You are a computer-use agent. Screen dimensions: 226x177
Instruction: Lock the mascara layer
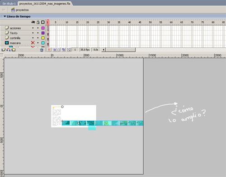pyautogui.click(x=38, y=43)
